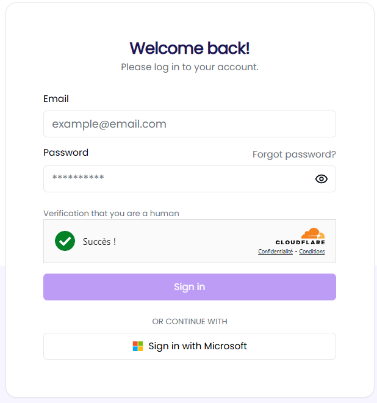Click the Password field label

[x=66, y=153]
